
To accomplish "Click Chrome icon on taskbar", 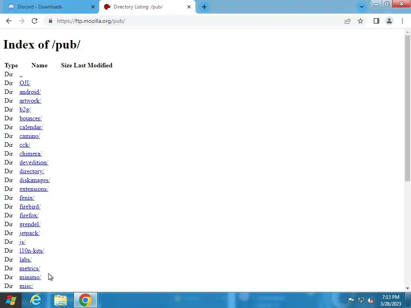I will (85, 300).
